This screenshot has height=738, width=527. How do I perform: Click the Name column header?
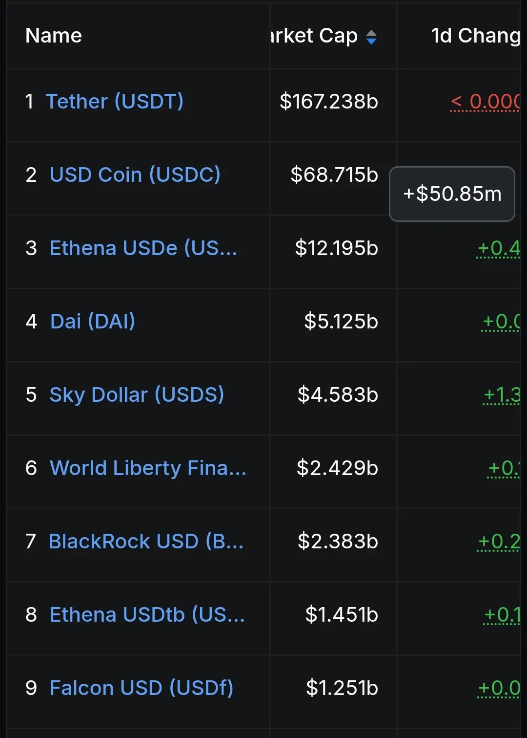(x=54, y=36)
